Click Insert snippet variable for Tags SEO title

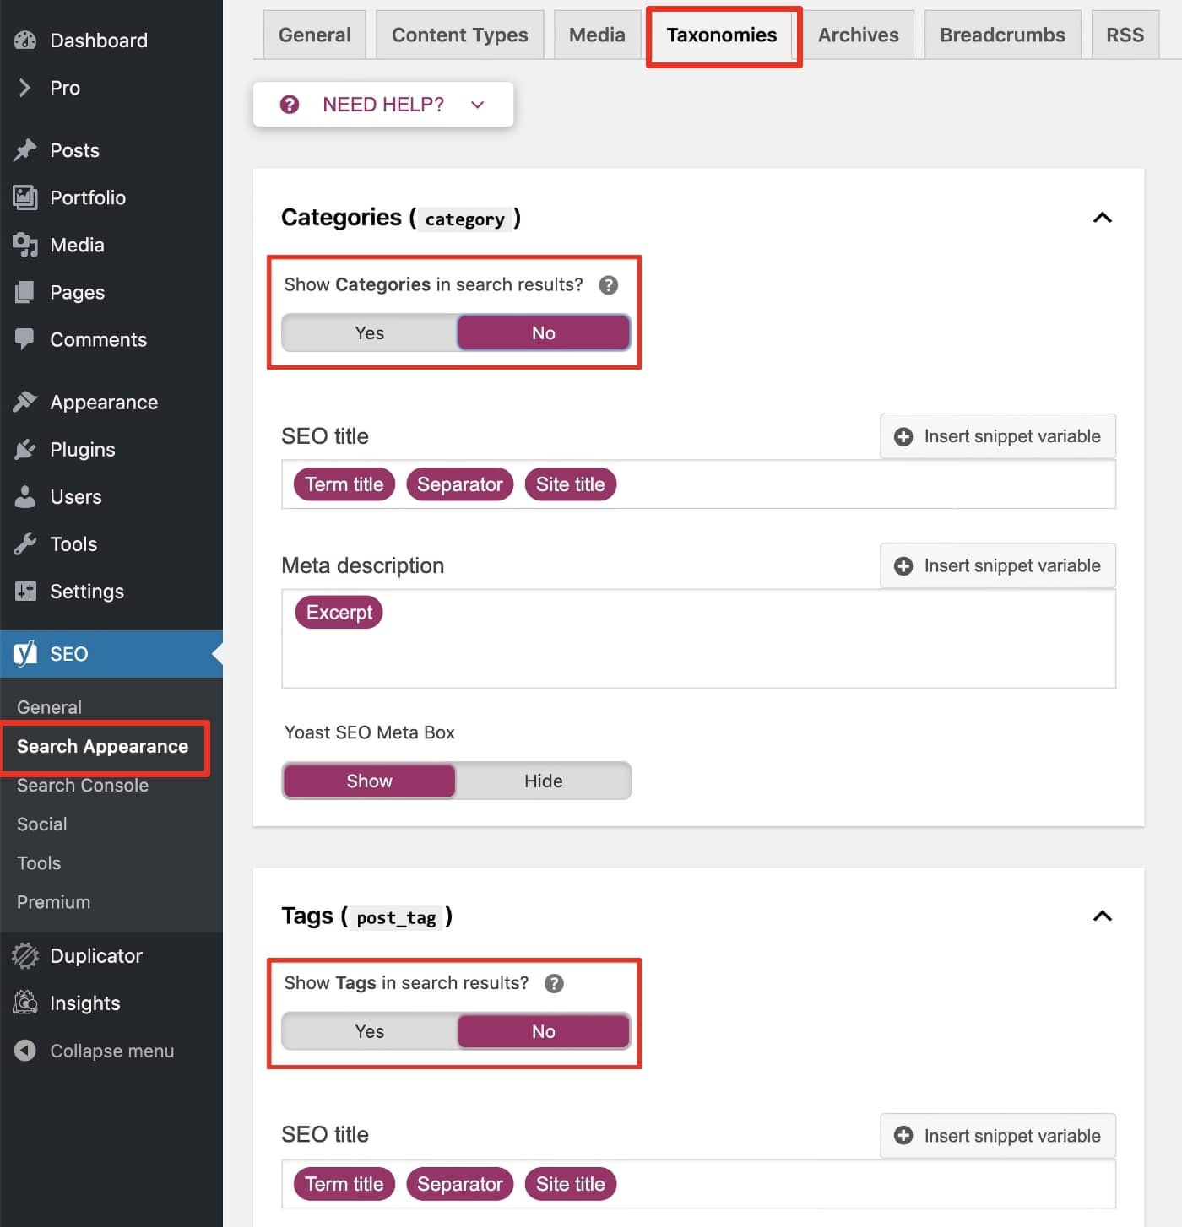[x=998, y=1136]
